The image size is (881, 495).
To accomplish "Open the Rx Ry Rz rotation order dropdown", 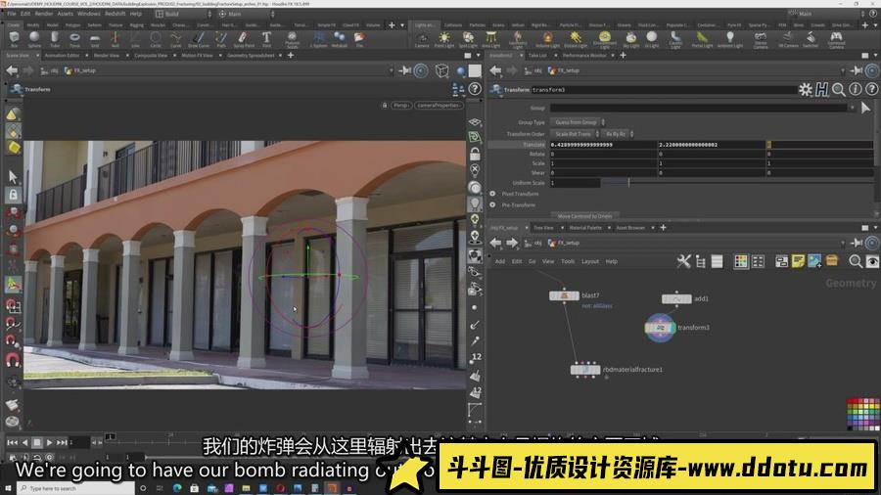I will point(618,134).
